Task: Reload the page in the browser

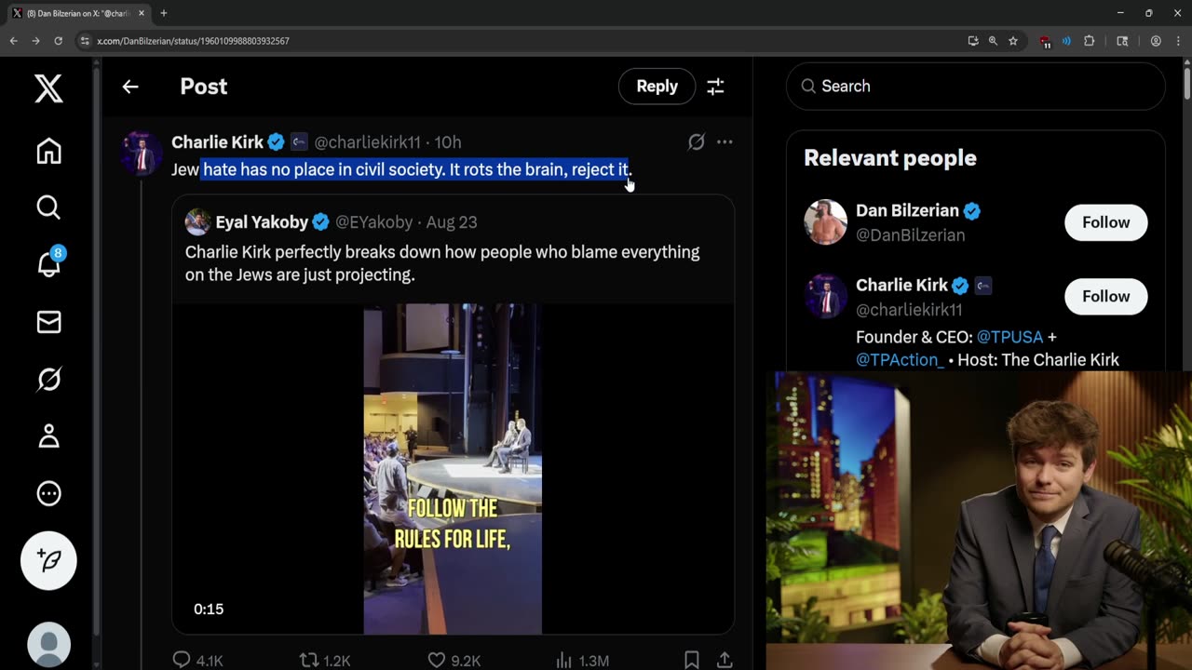Action: coord(58,41)
